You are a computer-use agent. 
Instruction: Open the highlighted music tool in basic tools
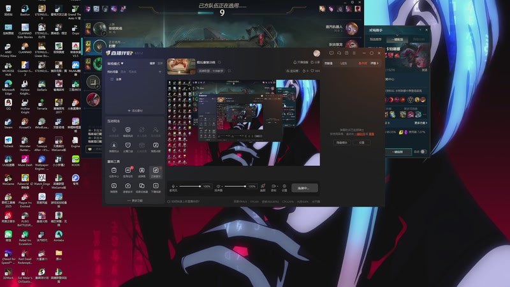tap(156, 172)
